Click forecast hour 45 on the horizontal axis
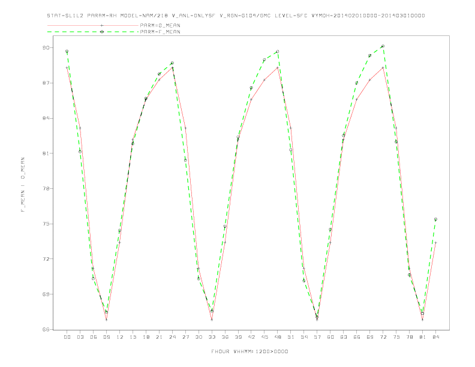Screen dimensions: 475x367 click(x=264, y=337)
